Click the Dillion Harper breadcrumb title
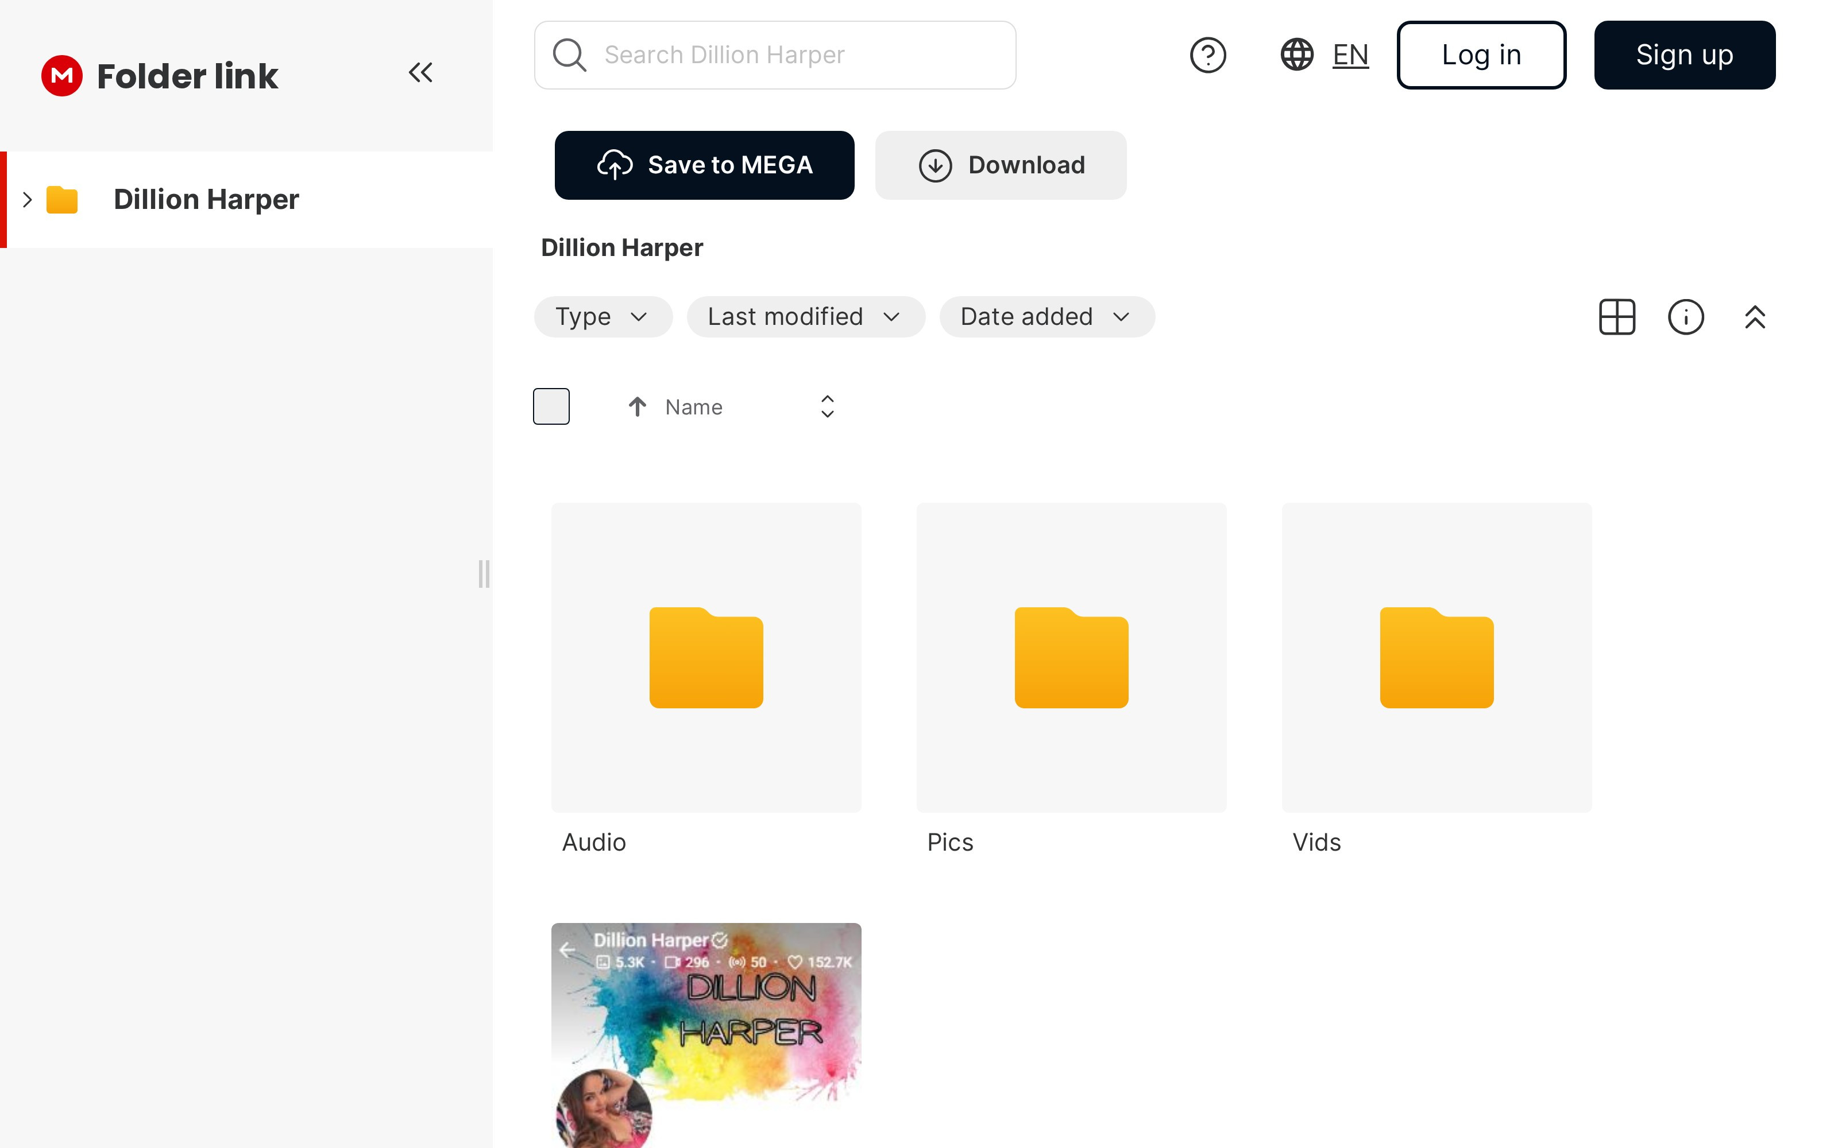The image size is (1838, 1148). 622,249
